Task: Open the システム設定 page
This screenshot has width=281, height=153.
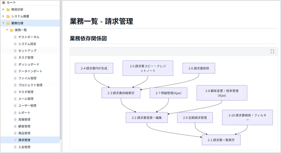Action: (27, 44)
